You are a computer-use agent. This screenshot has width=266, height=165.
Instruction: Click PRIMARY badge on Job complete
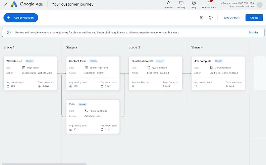(x=219, y=61)
